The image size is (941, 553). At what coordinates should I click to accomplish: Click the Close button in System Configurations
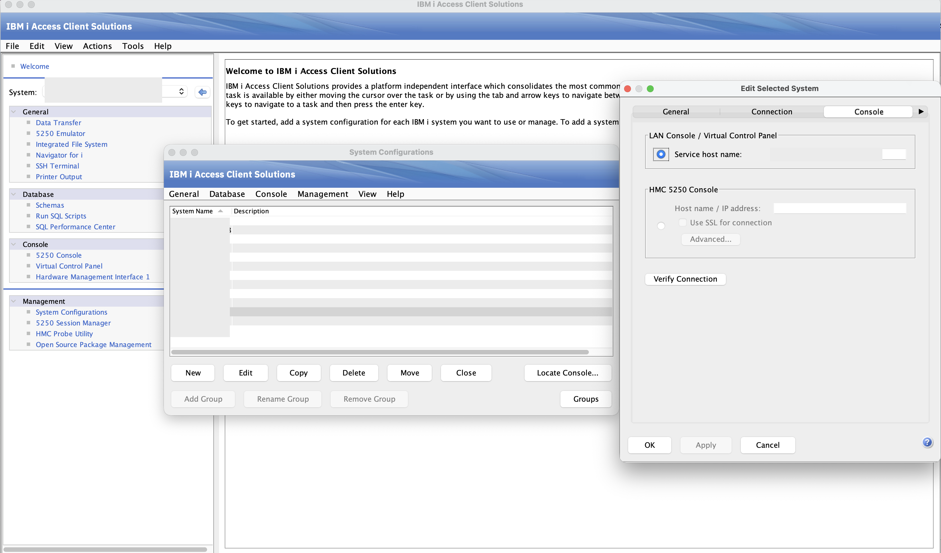click(x=466, y=373)
